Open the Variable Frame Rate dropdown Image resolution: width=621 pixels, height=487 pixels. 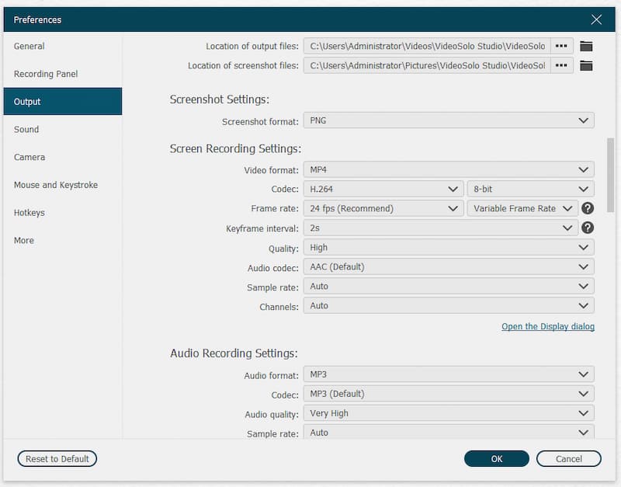(x=522, y=208)
